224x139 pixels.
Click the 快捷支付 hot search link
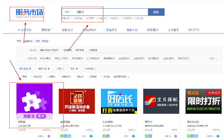(115, 18)
